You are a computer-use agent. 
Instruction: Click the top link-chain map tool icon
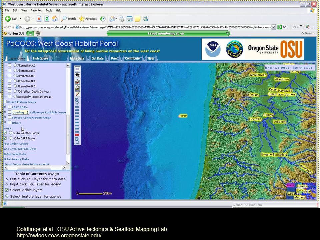(x=77, y=69)
